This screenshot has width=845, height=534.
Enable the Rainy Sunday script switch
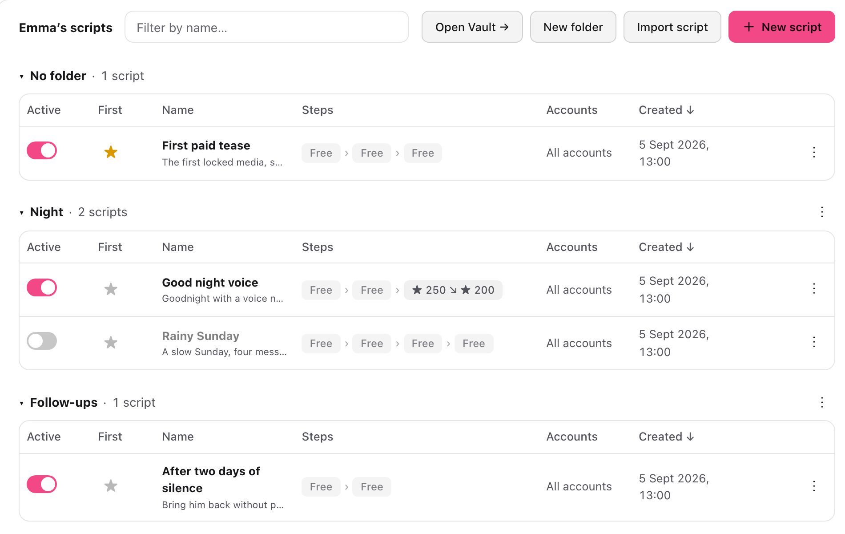[42, 341]
